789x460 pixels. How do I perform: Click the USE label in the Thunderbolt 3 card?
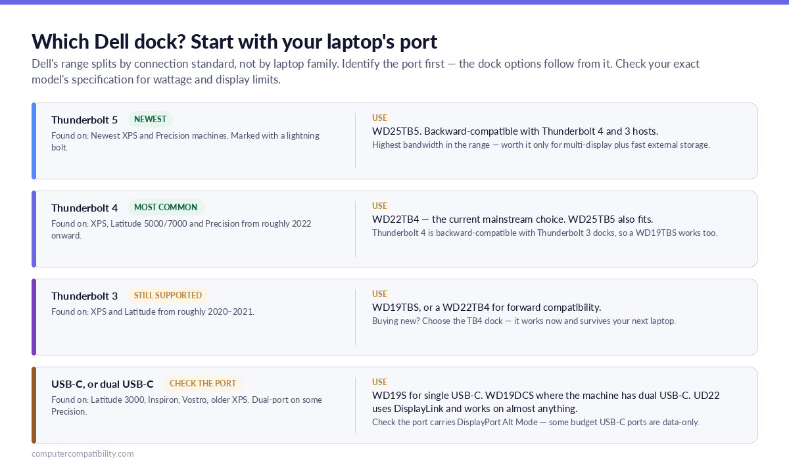(x=379, y=294)
